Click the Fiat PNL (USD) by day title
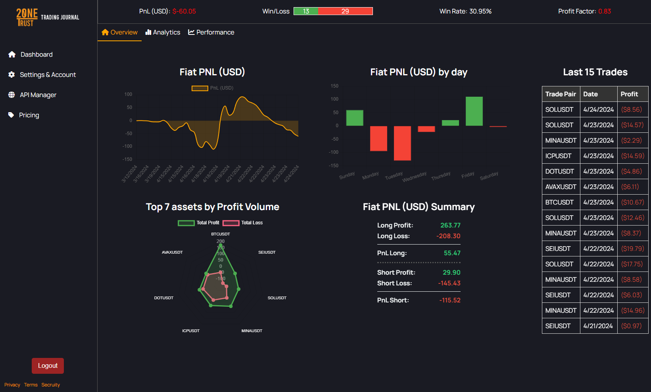This screenshot has height=392, width=651. [x=419, y=72]
